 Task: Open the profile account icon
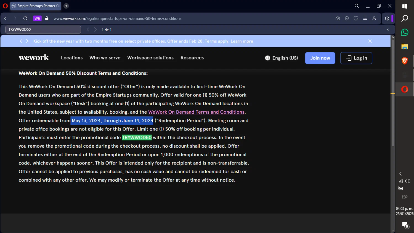coord(374,19)
